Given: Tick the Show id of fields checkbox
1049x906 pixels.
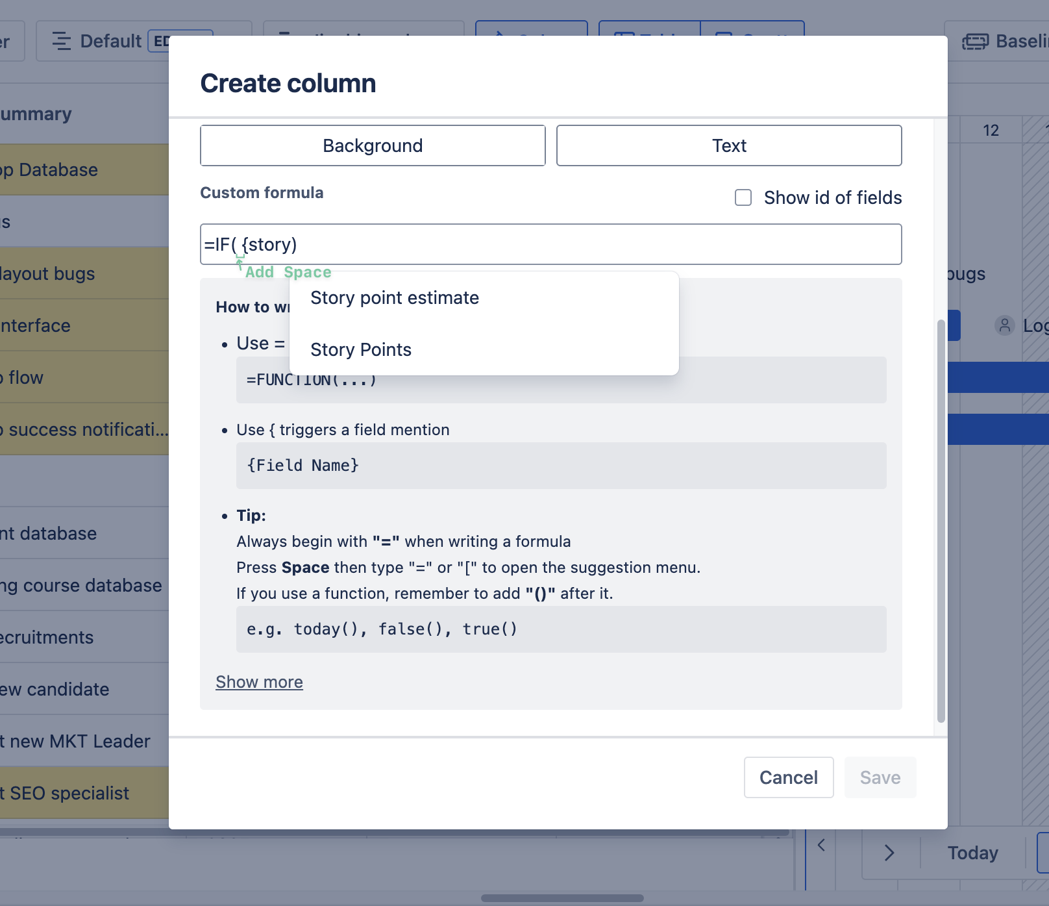Looking at the screenshot, I should coord(743,197).
